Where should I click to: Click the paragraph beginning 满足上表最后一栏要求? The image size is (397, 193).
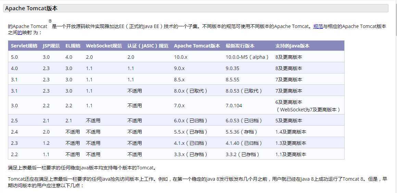(x=82, y=168)
